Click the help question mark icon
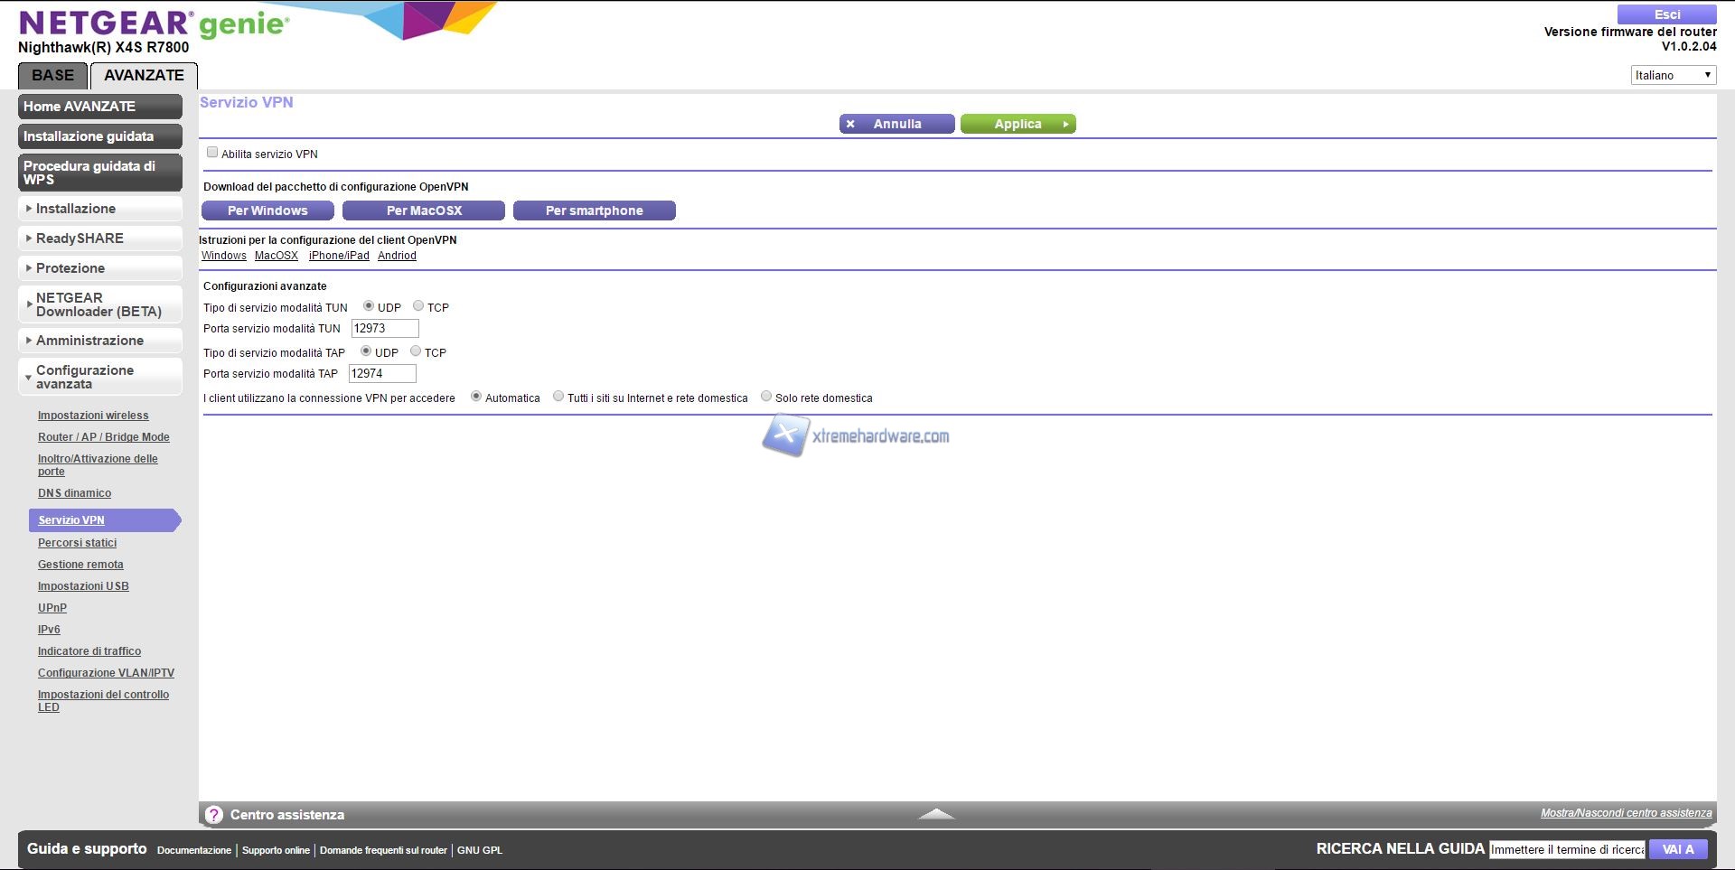 (x=214, y=815)
